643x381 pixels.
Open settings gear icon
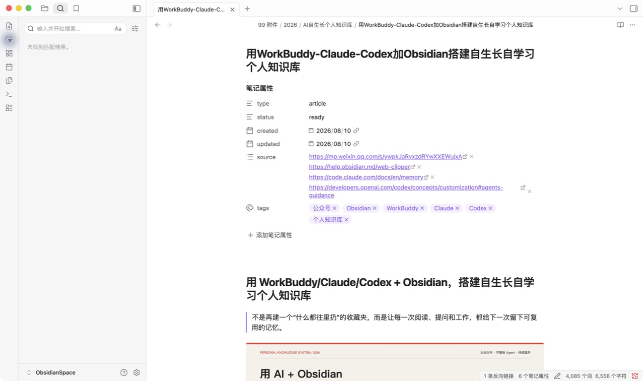point(136,373)
